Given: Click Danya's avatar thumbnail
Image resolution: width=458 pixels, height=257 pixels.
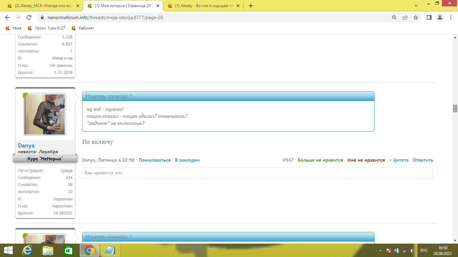Looking at the screenshot, I should [x=45, y=114].
